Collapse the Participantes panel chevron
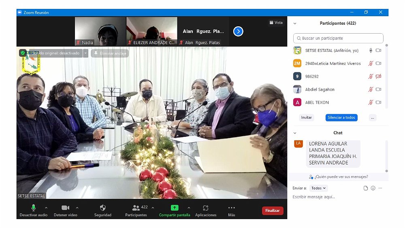 (x=295, y=23)
